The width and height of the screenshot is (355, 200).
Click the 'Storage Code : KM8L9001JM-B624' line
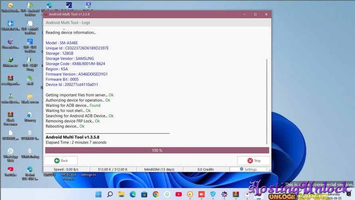[75, 64]
